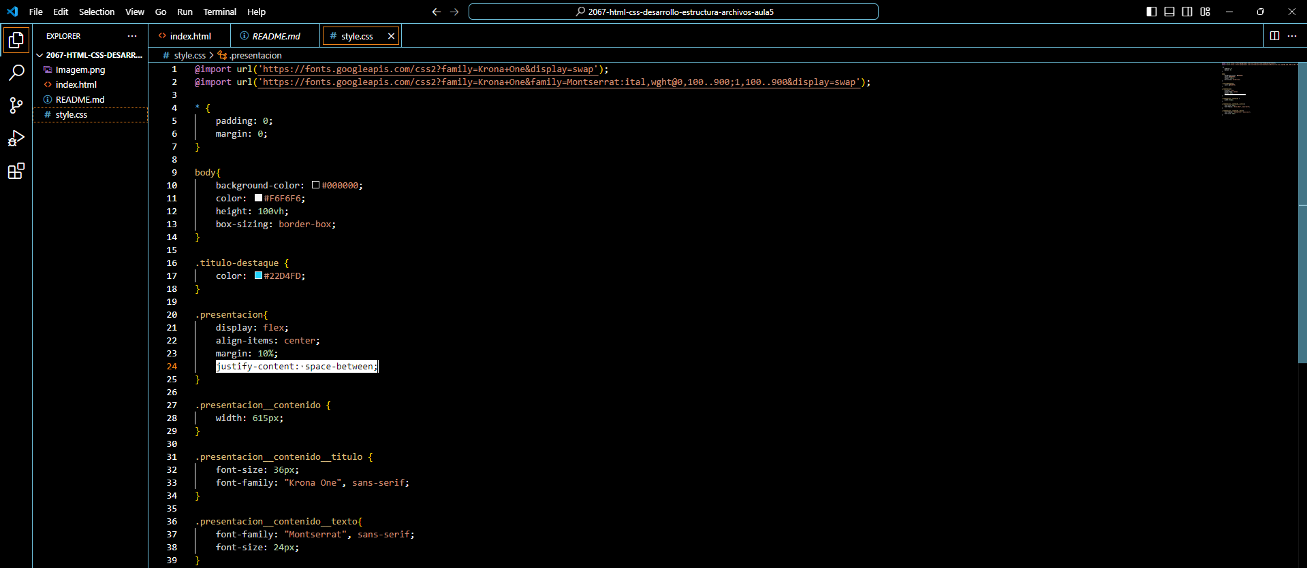Open the Help menu
This screenshot has height=568, width=1307.
pos(257,12)
